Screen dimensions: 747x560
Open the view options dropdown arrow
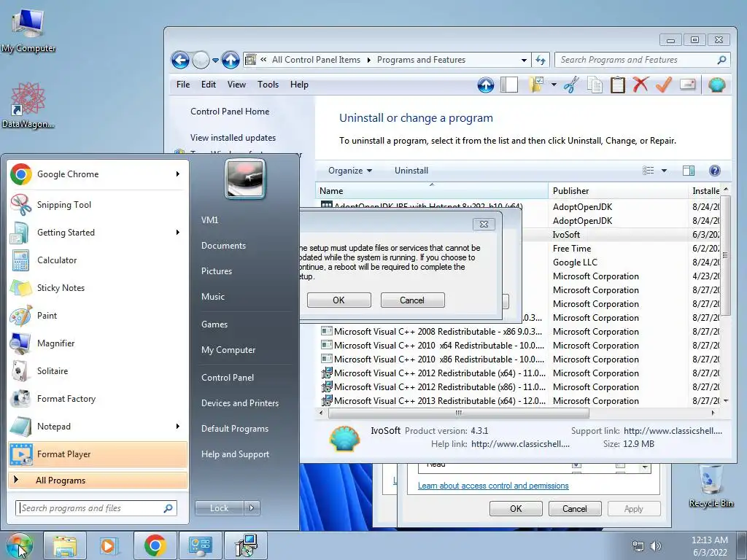tap(664, 171)
